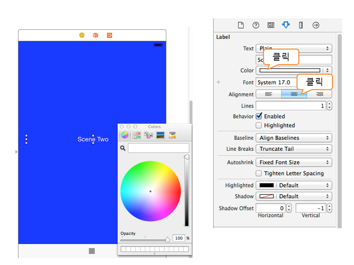The width and height of the screenshot is (354, 265).
Task: Check Tighten Letter Spacing option
Action: (x=259, y=173)
